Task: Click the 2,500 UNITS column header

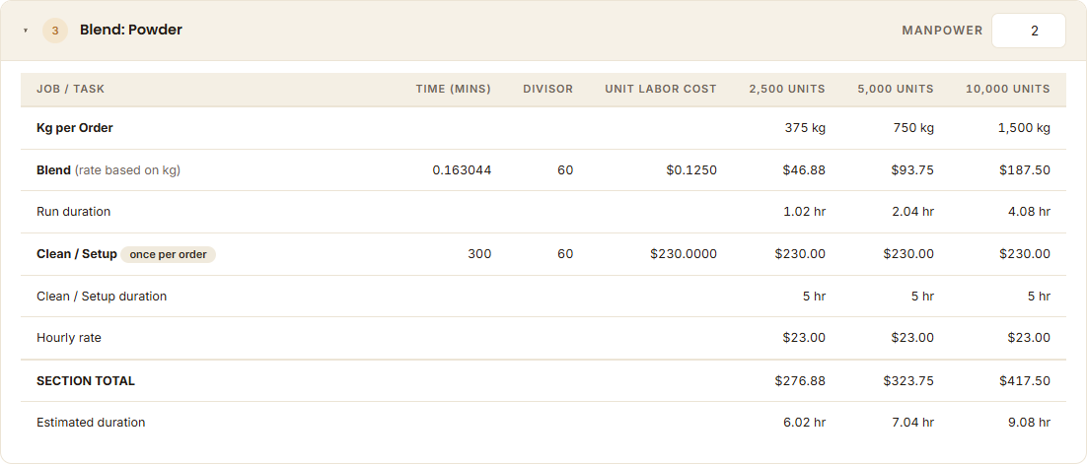Action: [x=787, y=90]
